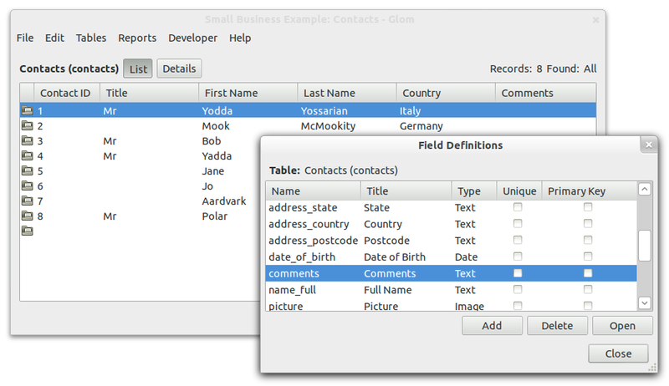Click Name column header in Field Definitions
This screenshot has height=386, width=669.
[x=313, y=190]
